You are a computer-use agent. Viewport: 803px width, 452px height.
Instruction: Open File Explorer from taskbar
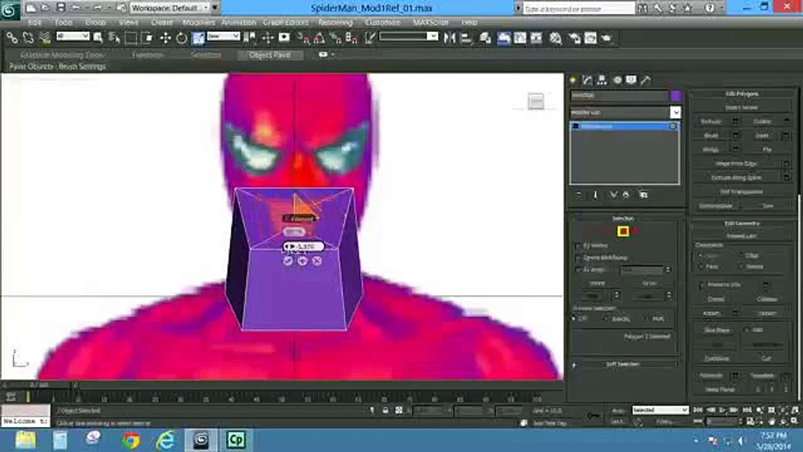26,440
